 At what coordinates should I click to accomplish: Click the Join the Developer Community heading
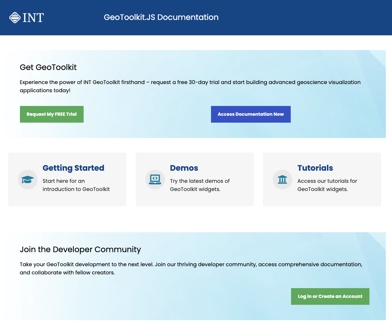(80, 250)
